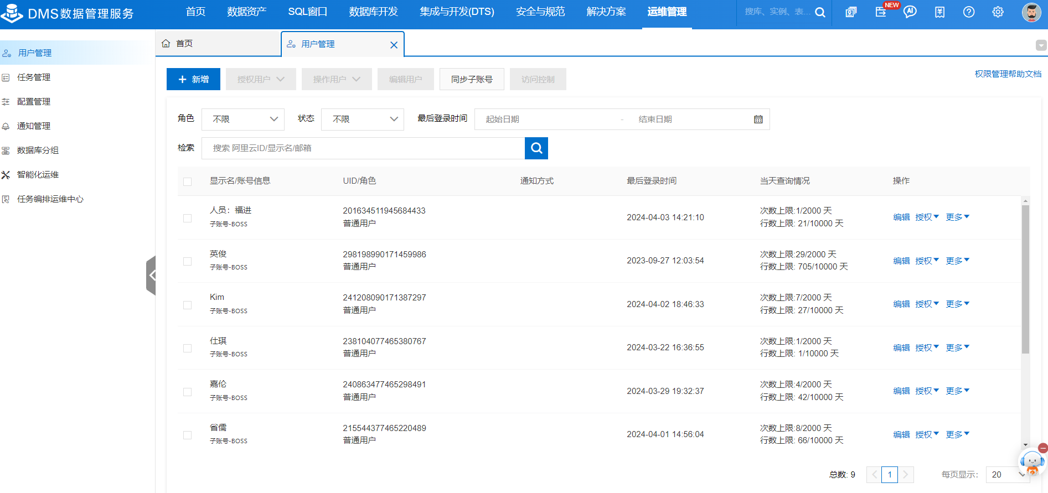This screenshot has width=1048, height=493.
Task: Go to next page arrow
Action: tap(906, 475)
